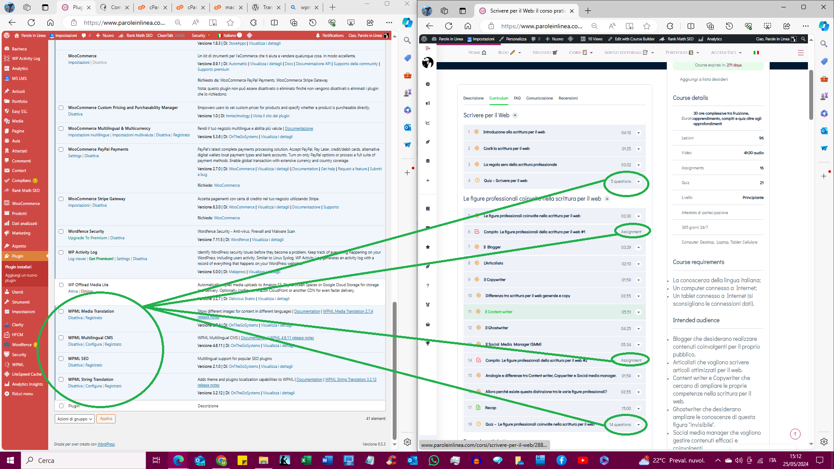Expand lesson Il Copywriter chevron
The image size is (834, 469).
[x=639, y=280]
